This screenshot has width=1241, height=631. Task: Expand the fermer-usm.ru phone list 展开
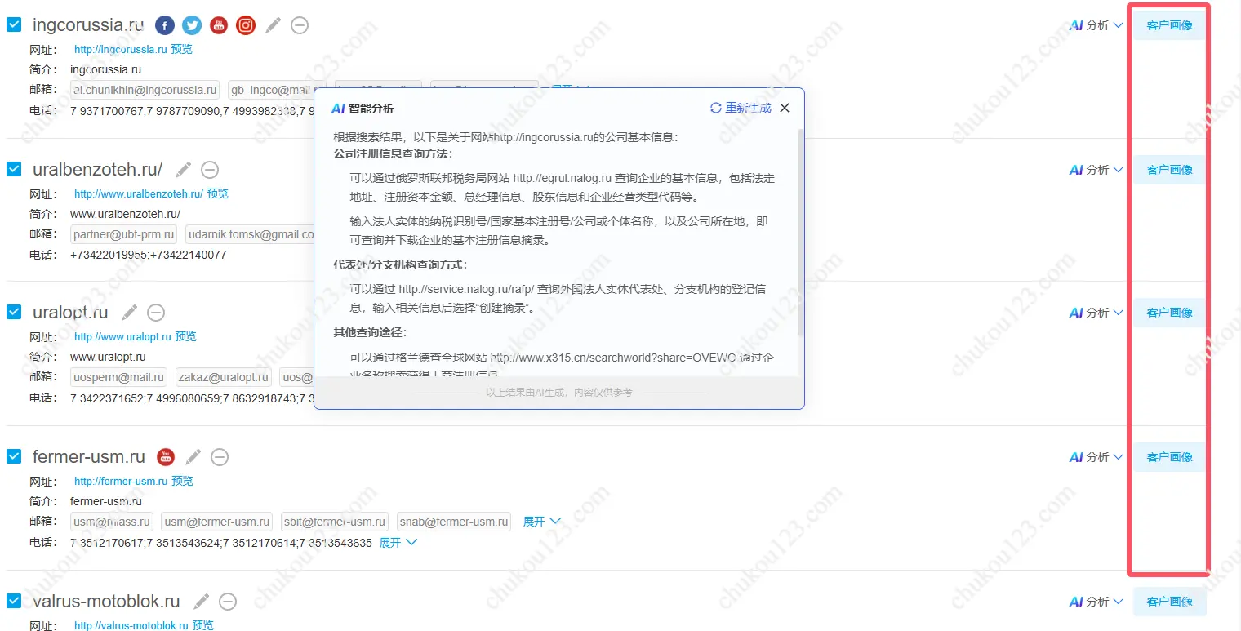(x=398, y=542)
